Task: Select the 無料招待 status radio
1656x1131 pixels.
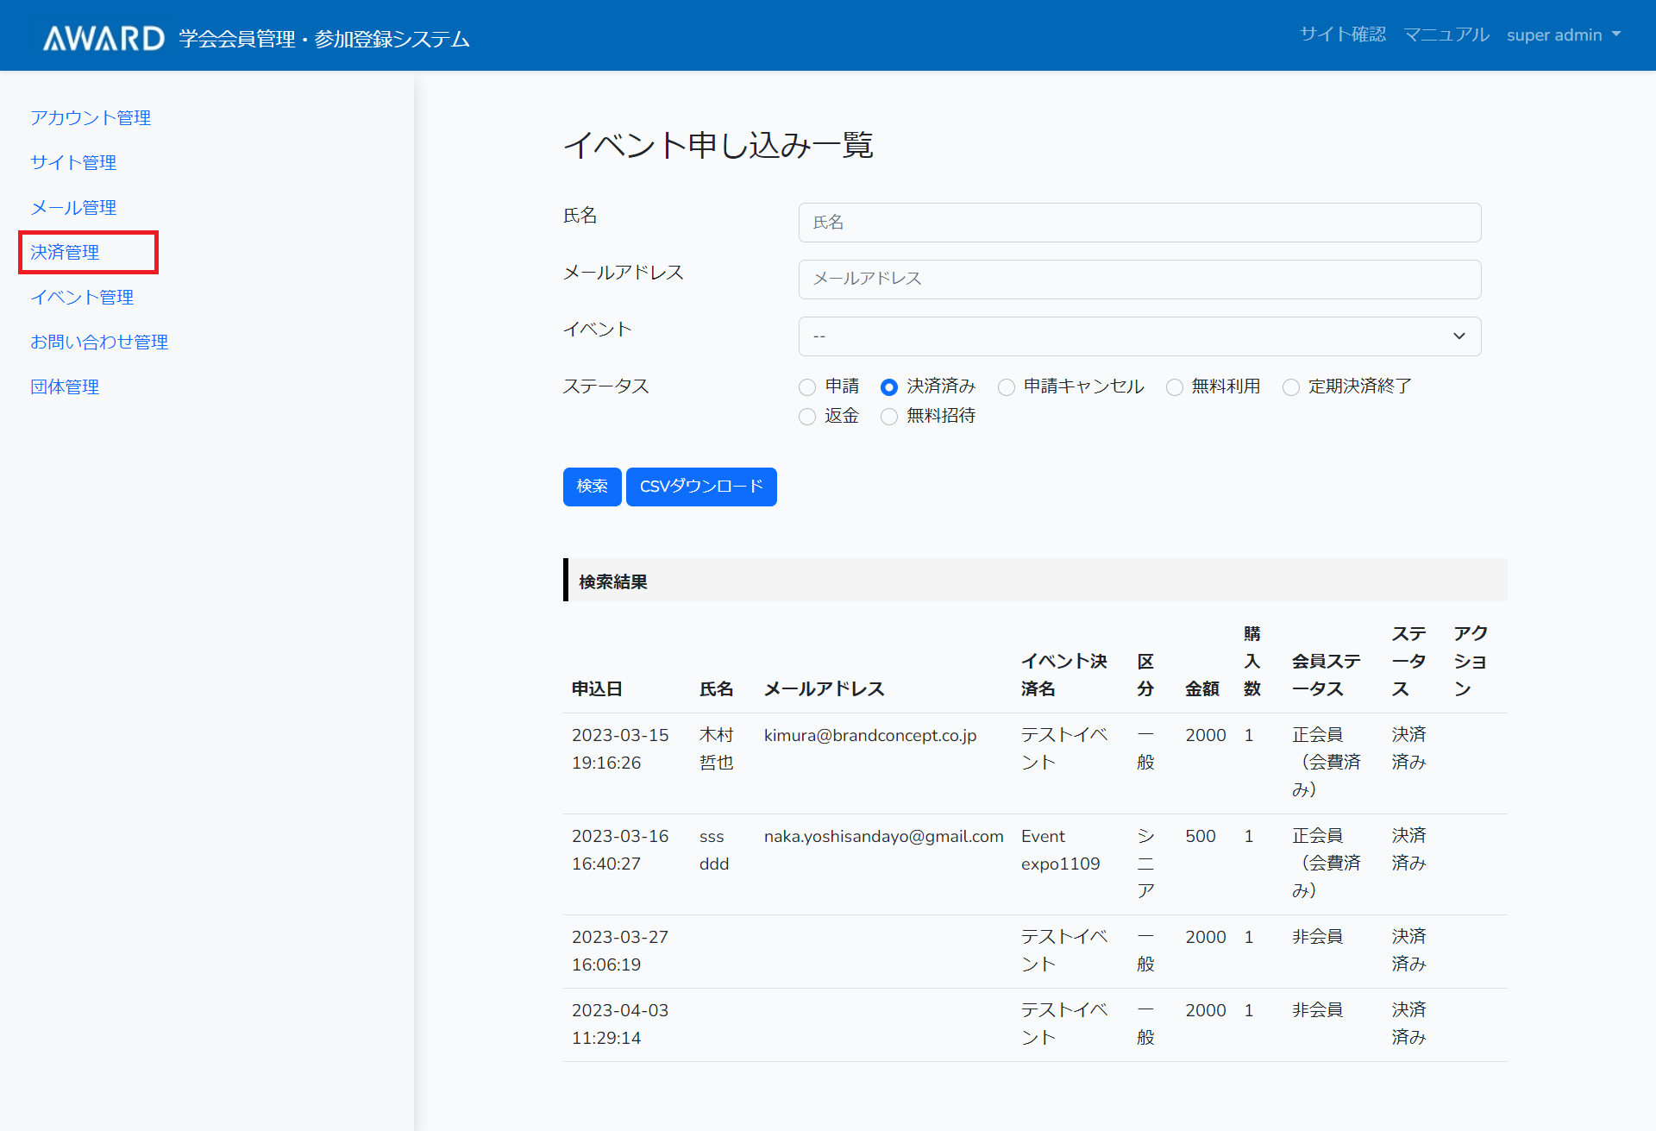Action: pyautogui.click(x=889, y=417)
